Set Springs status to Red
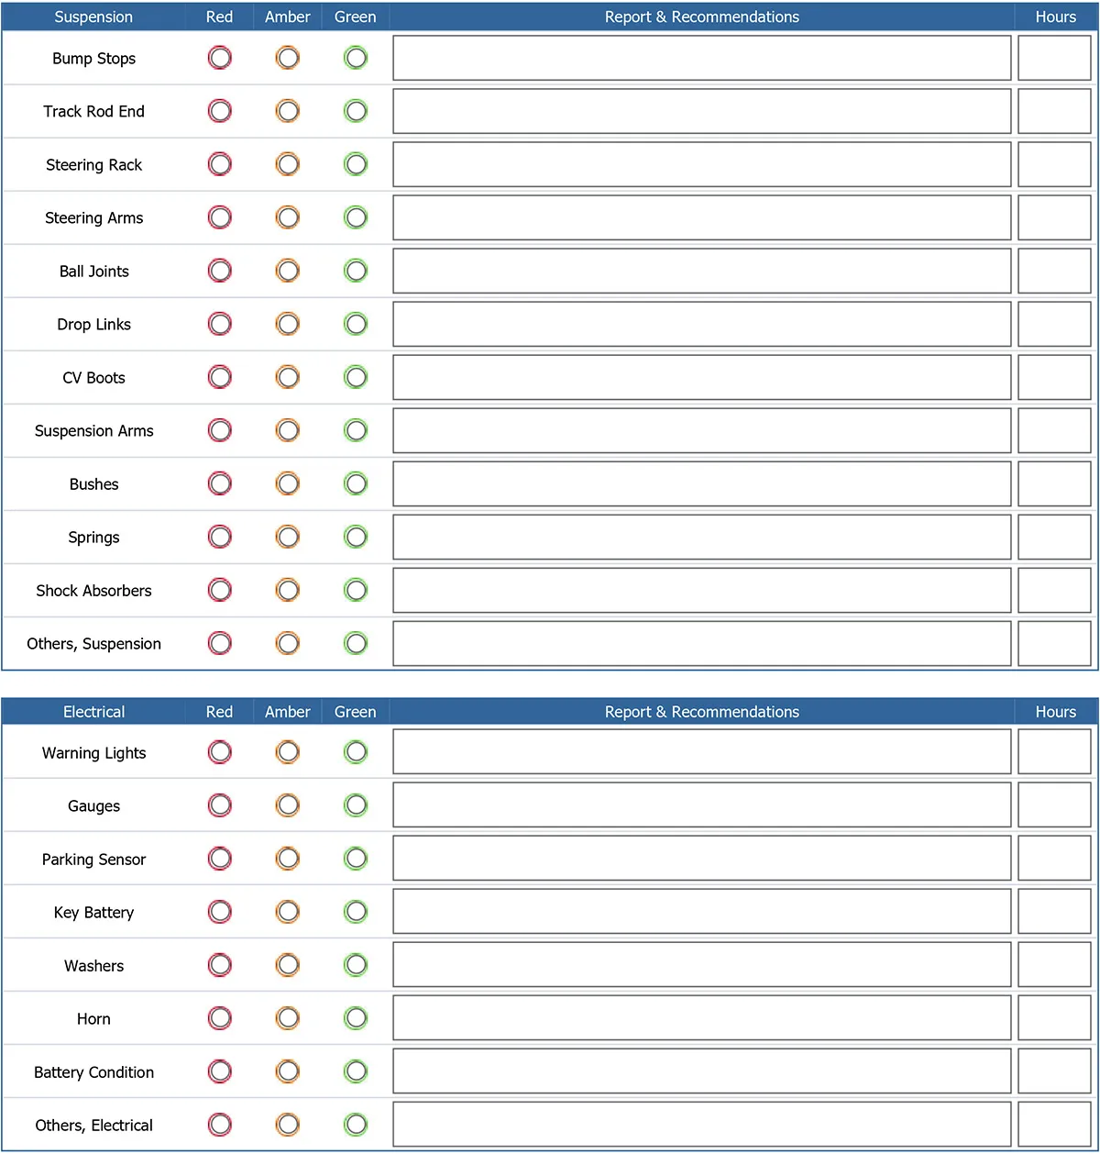 point(220,537)
